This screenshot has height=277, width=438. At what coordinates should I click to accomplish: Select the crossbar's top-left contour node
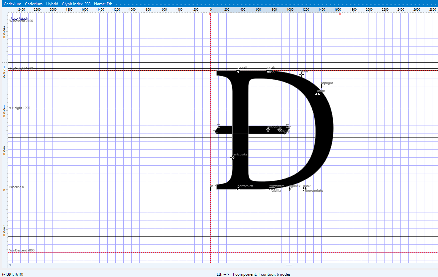pos(218,126)
